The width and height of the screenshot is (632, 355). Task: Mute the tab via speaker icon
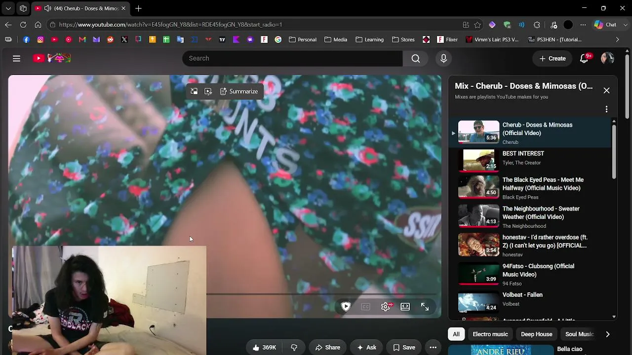point(47,8)
